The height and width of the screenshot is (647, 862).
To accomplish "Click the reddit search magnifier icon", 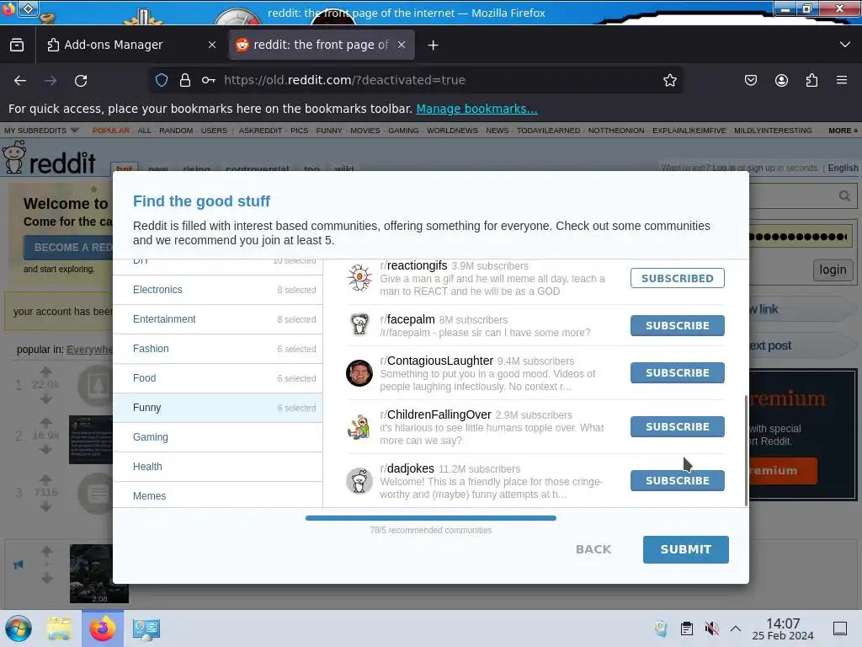I will [x=844, y=195].
